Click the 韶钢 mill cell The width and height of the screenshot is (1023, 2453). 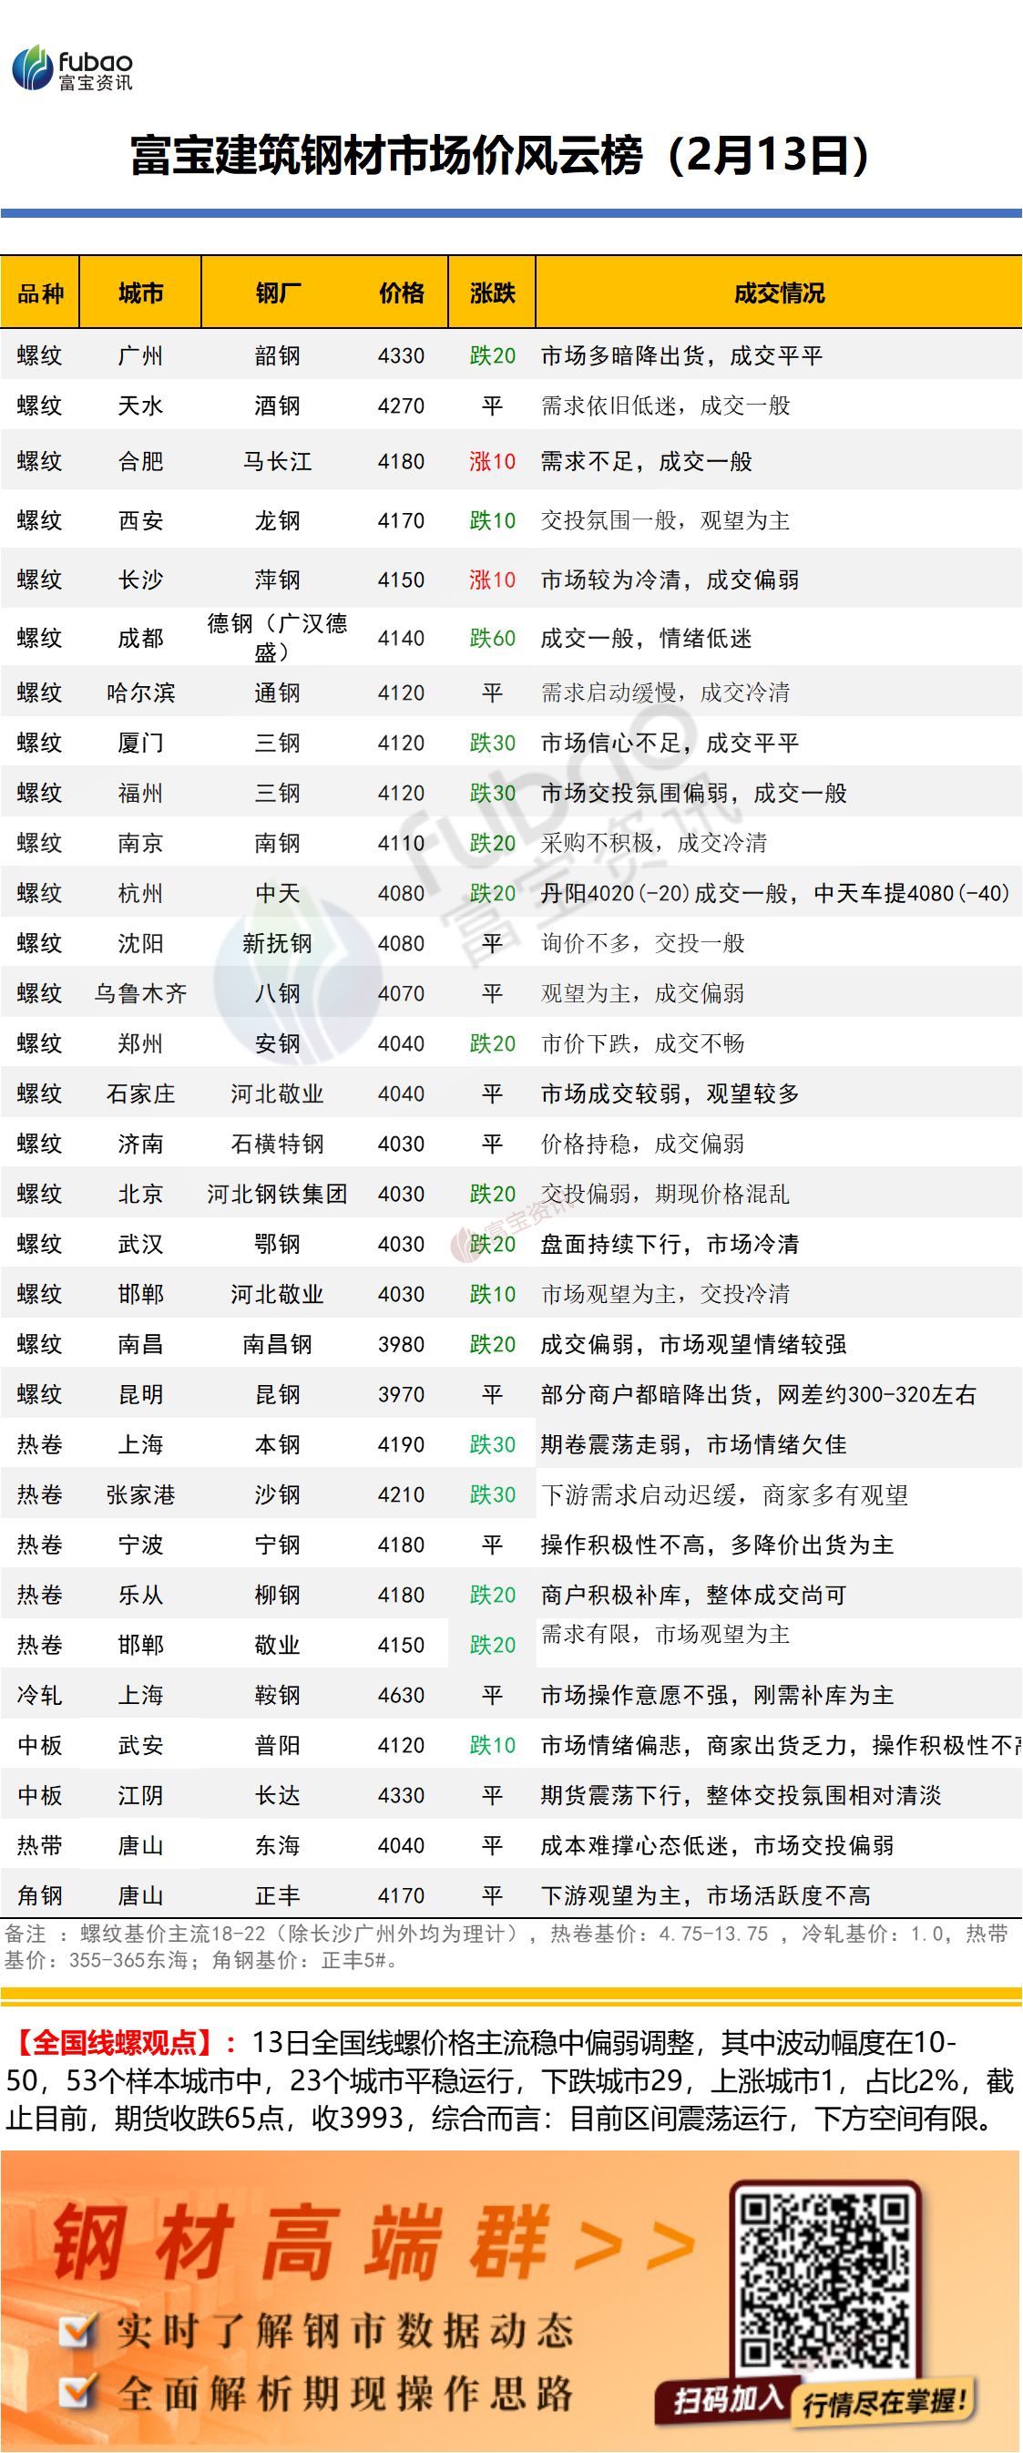278,356
